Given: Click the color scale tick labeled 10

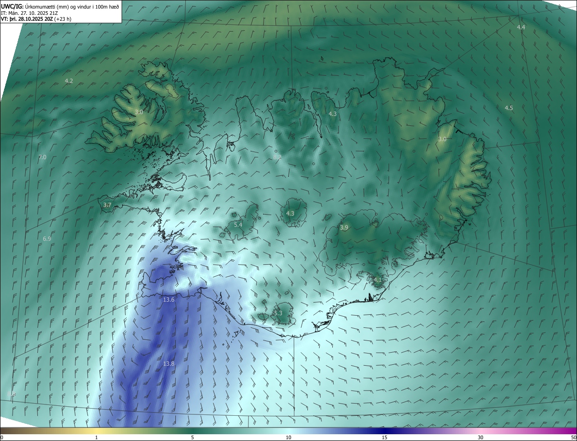Looking at the screenshot, I should pyautogui.click(x=288, y=437).
